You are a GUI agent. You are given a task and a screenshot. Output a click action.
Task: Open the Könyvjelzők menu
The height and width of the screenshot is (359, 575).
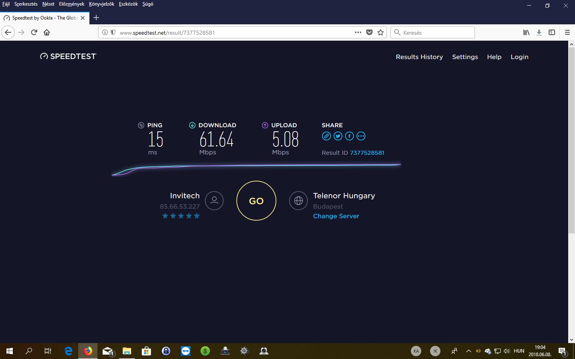[x=101, y=4]
